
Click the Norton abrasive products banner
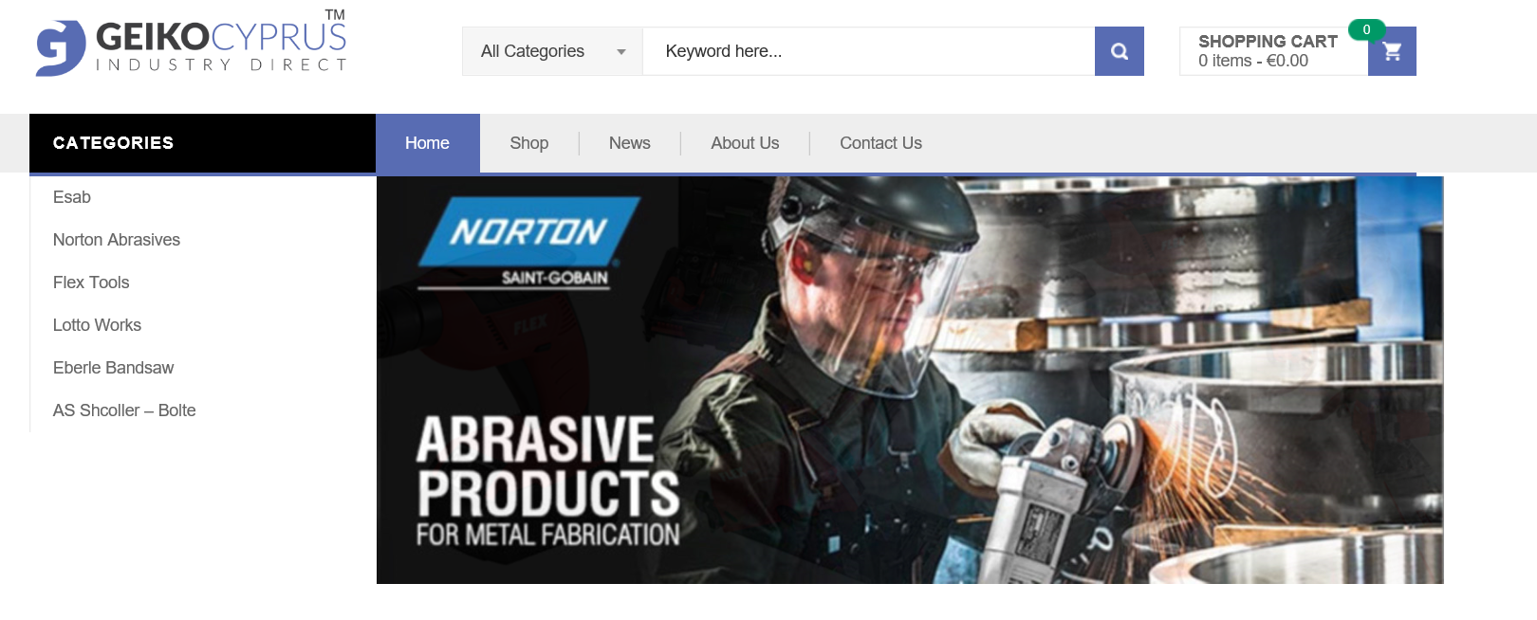point(909,379)
